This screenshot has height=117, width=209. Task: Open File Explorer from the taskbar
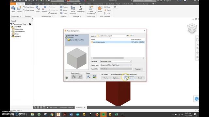[x=32, y=114]
